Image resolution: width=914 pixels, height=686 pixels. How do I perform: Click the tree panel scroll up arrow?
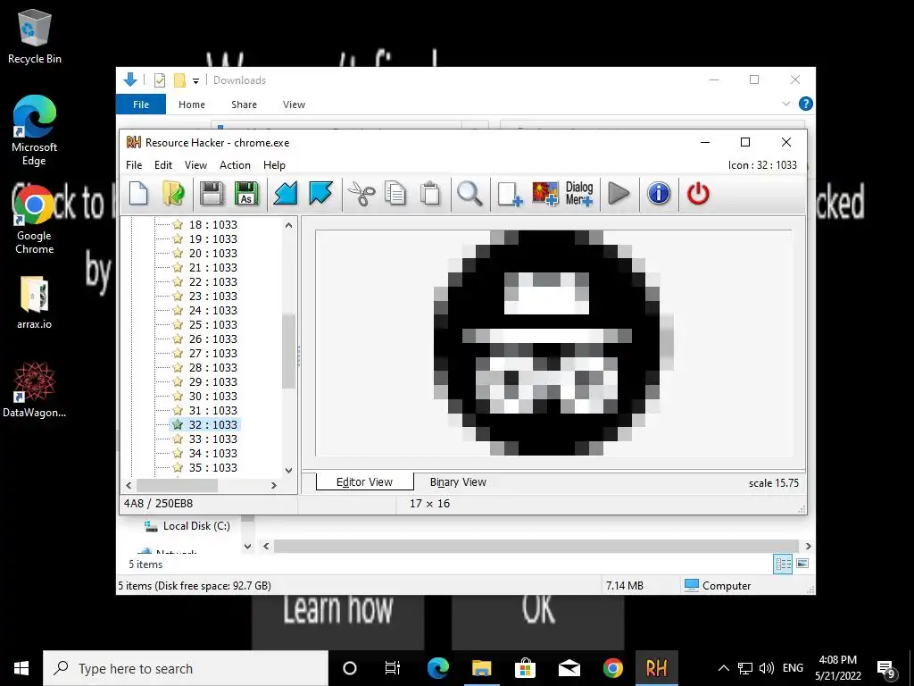coord(288,225)
